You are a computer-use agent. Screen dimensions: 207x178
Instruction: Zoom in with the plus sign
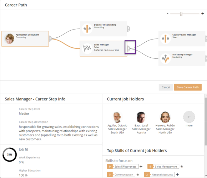[202, 14]
